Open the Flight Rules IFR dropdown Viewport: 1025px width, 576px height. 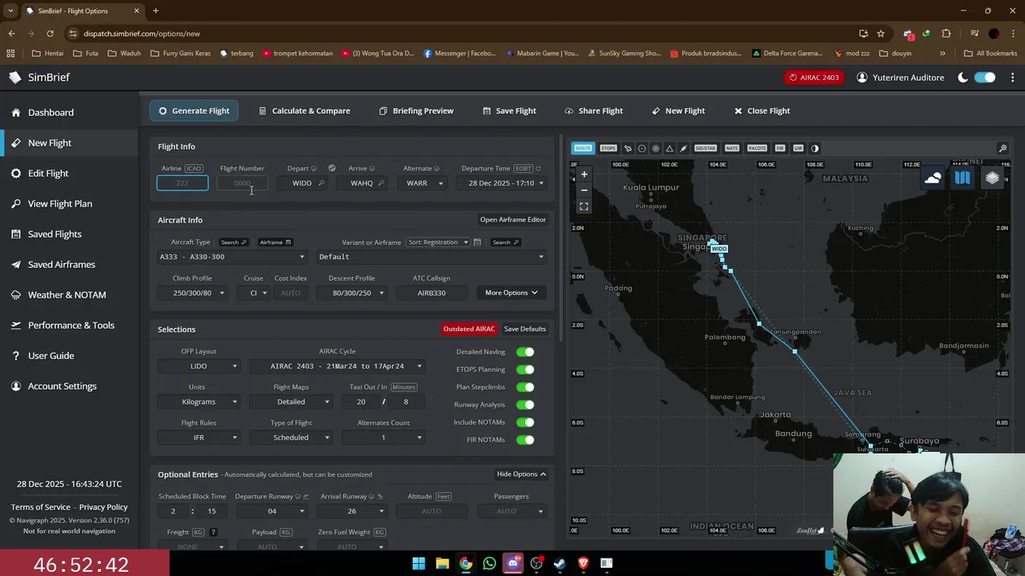click(x=199, y=438)
